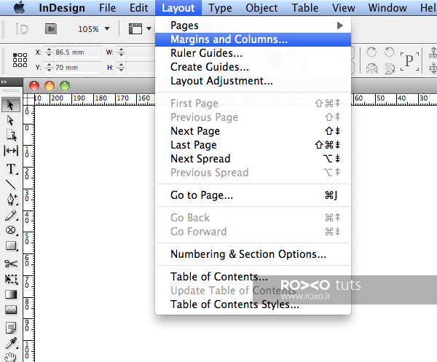This screenshot has width=437, height=362.
Task: Select the Gradient Swatch tool
Action: (11, 294)
